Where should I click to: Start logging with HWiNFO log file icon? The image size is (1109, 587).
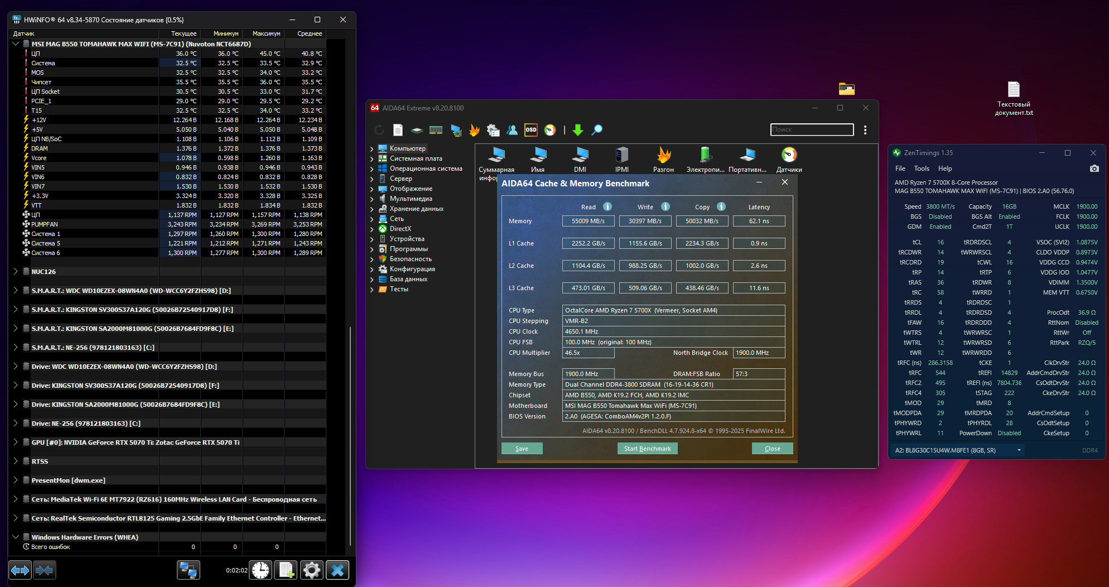pyautogui.click(x=286, y=570)
